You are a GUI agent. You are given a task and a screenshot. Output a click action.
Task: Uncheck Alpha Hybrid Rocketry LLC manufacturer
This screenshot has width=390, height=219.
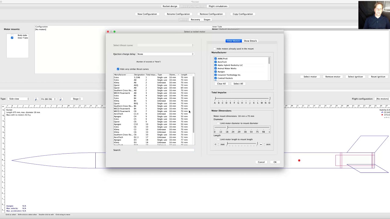pos(215,65)
